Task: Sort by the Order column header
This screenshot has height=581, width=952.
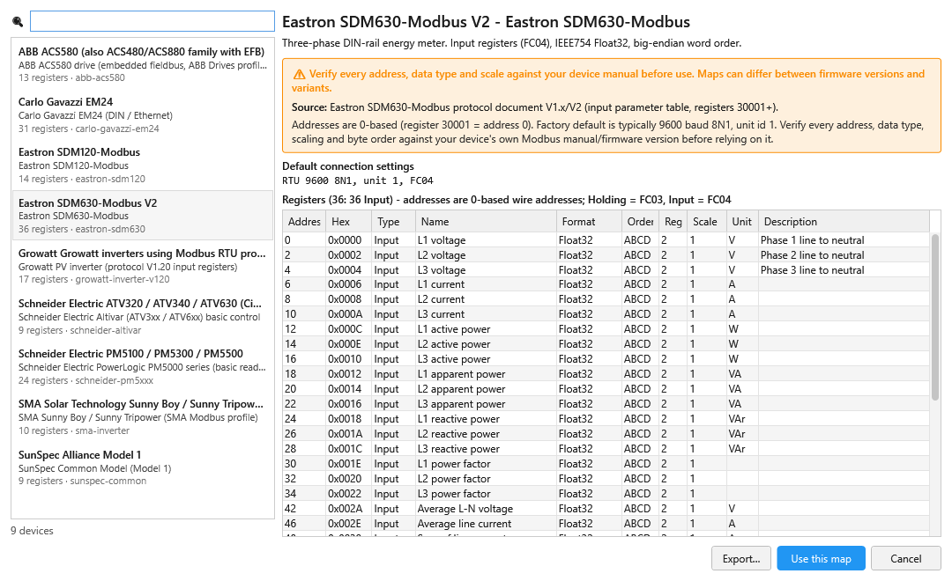Action: (x=641, y=221)
